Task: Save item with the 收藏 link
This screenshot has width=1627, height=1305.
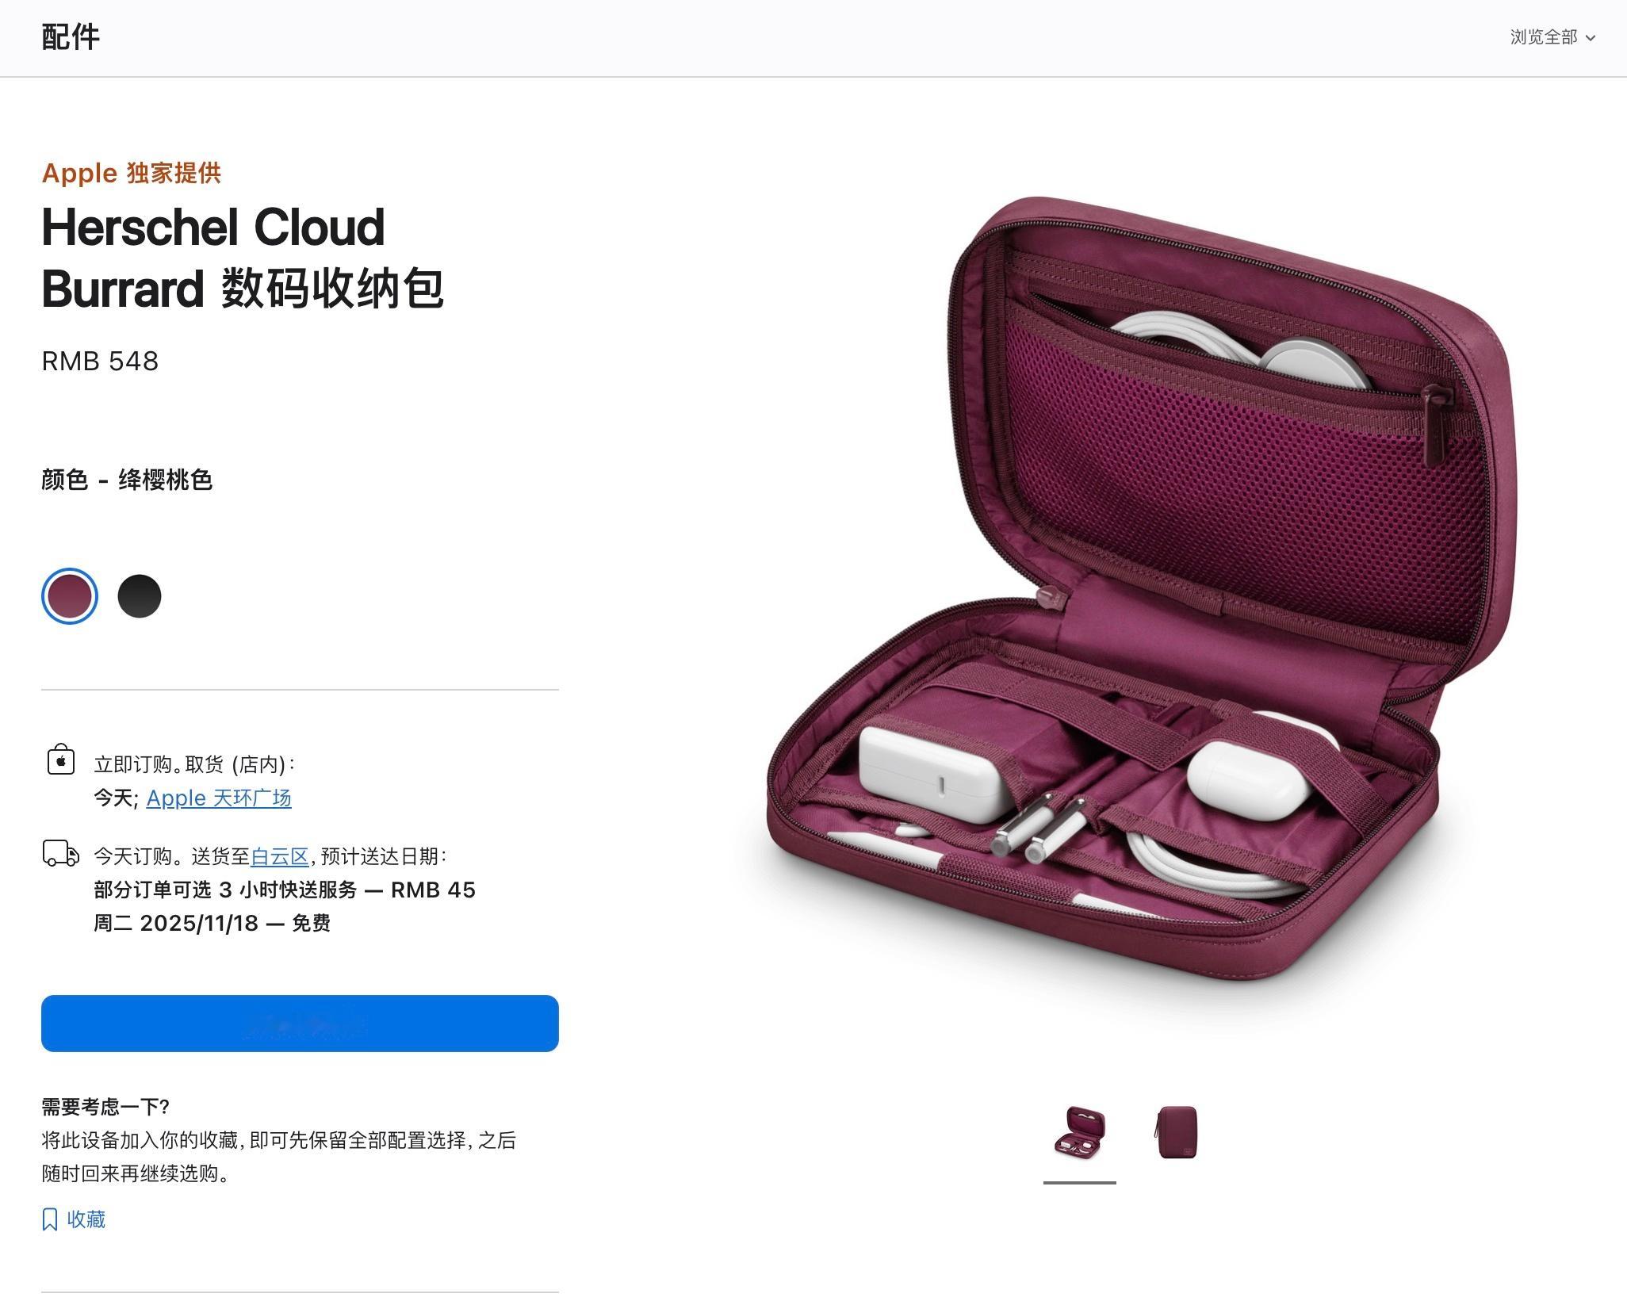Action: pyautogui.click(x=74, y=1219)
